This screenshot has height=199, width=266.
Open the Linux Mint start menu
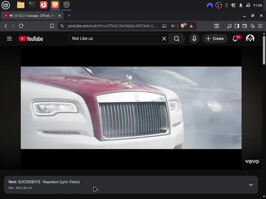click(6, 5)
